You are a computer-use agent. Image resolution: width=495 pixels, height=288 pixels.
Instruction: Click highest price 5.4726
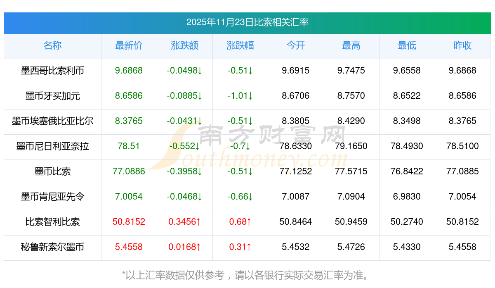351,247
